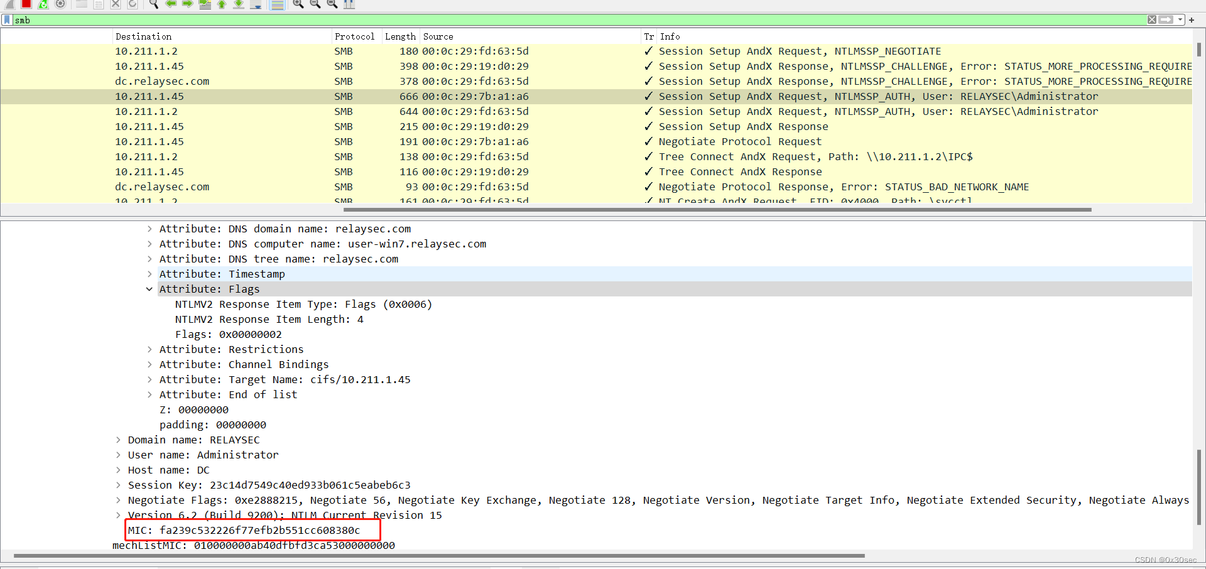
Task: Select Tree Connect AndX Response packet
Action: pyautogui.click(x=596, y=172)
